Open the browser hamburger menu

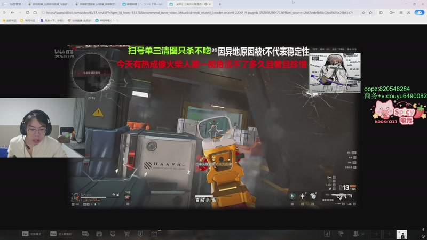pos(401,12)
